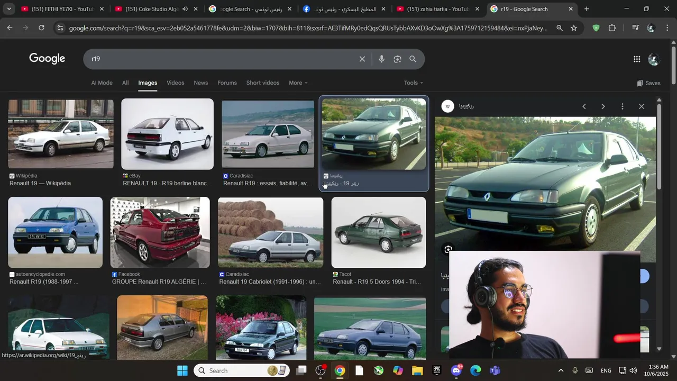Open the blue autoencyclopedie.com R19 image

pos(56,232)
